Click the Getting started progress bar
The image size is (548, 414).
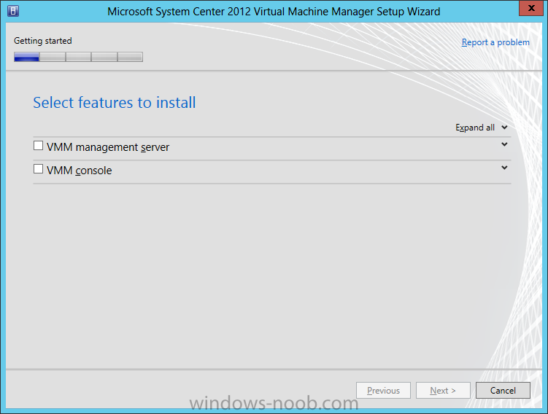(78, 57)
